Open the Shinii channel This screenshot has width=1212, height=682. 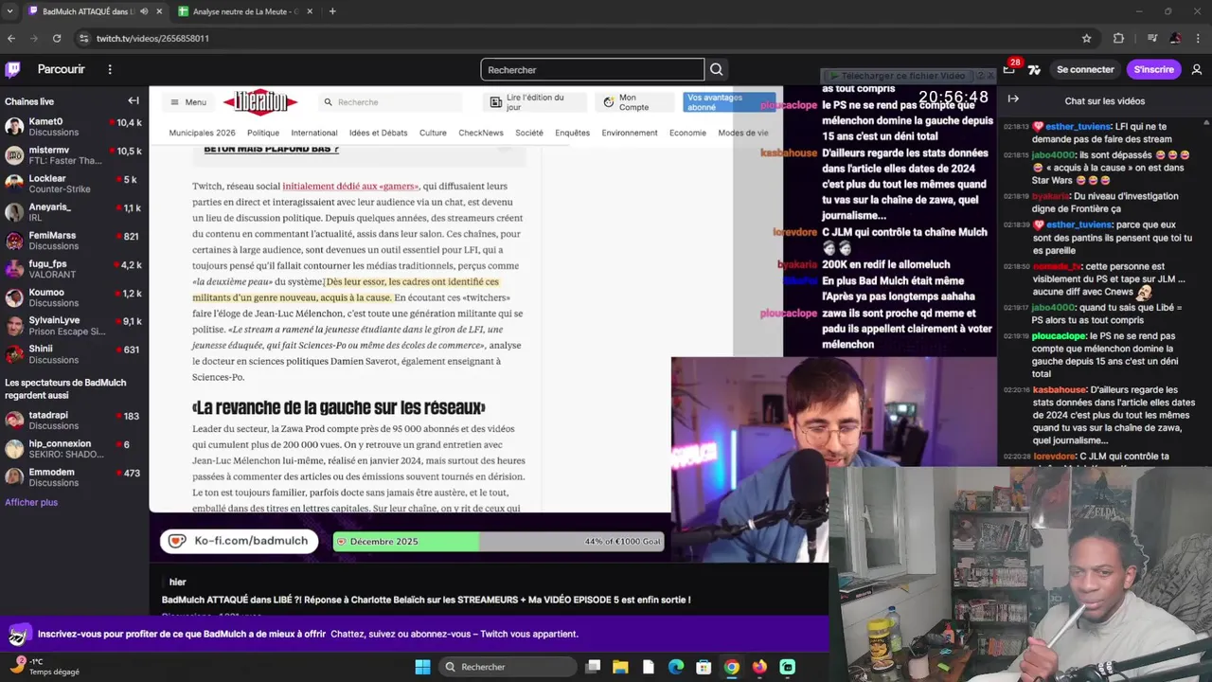pyautogui.click(x=74, y=354)
